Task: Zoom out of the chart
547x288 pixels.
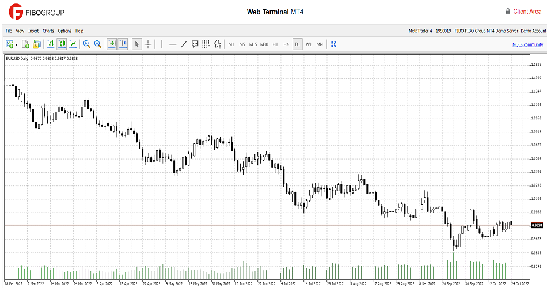Action: pyautogui.click(x=98, y=44)
